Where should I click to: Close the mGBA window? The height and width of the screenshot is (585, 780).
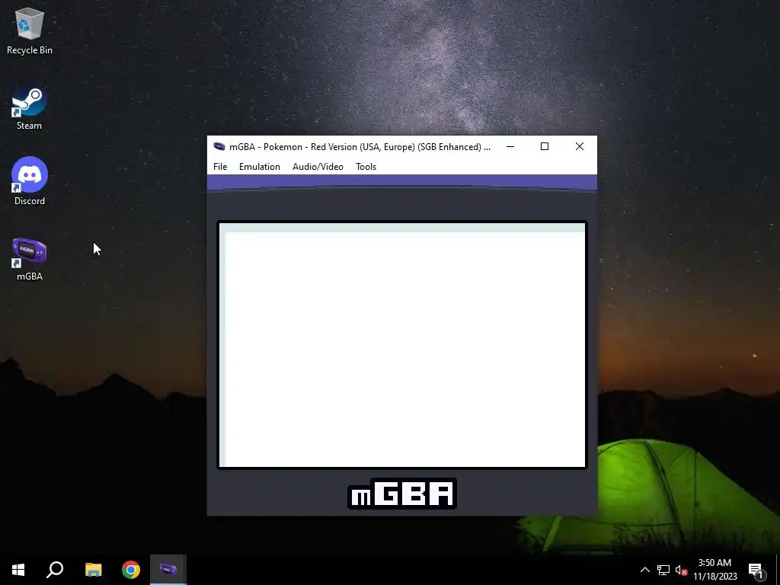tap(580, 146)
